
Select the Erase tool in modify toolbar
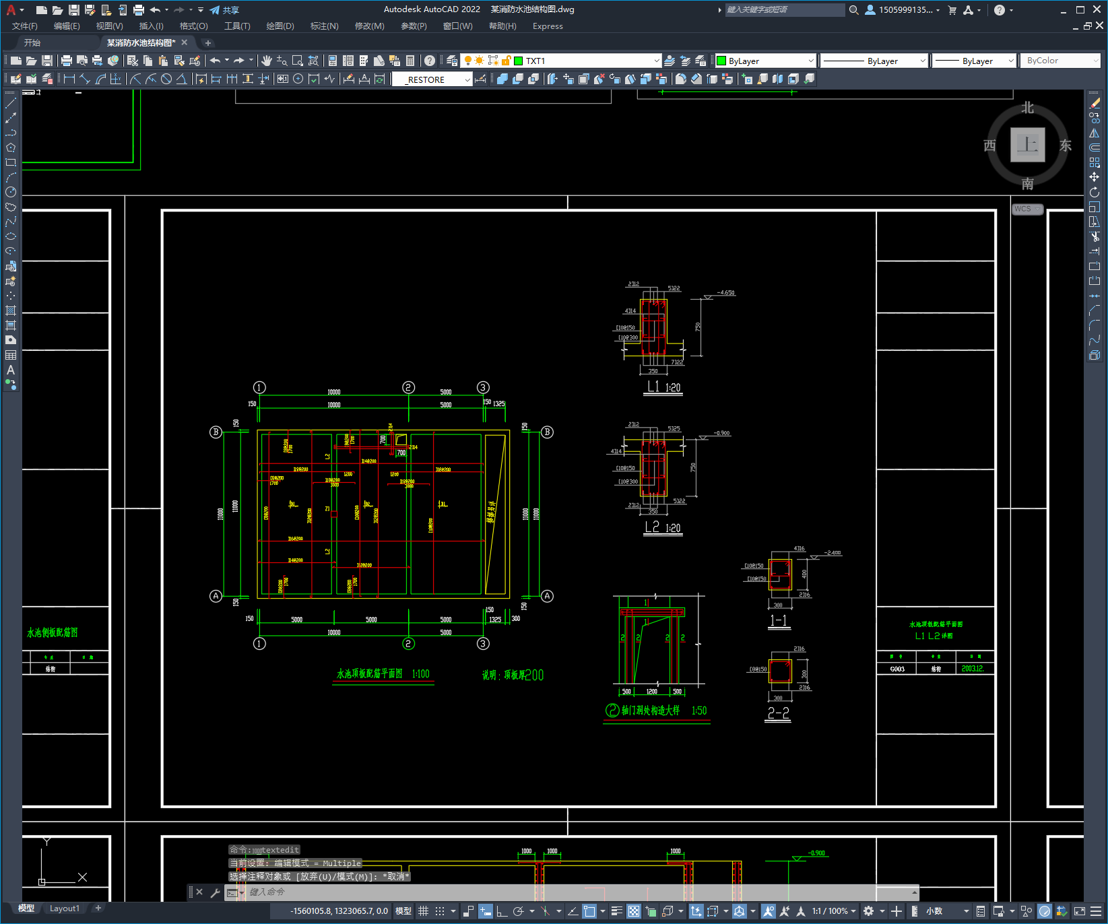coord(1095,103)
